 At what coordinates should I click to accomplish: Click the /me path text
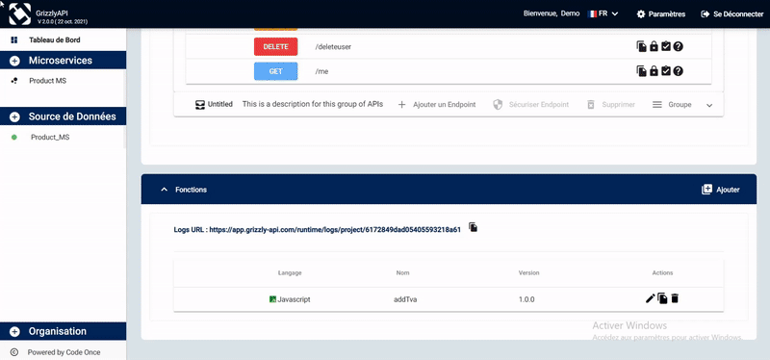tap(321, 71)
